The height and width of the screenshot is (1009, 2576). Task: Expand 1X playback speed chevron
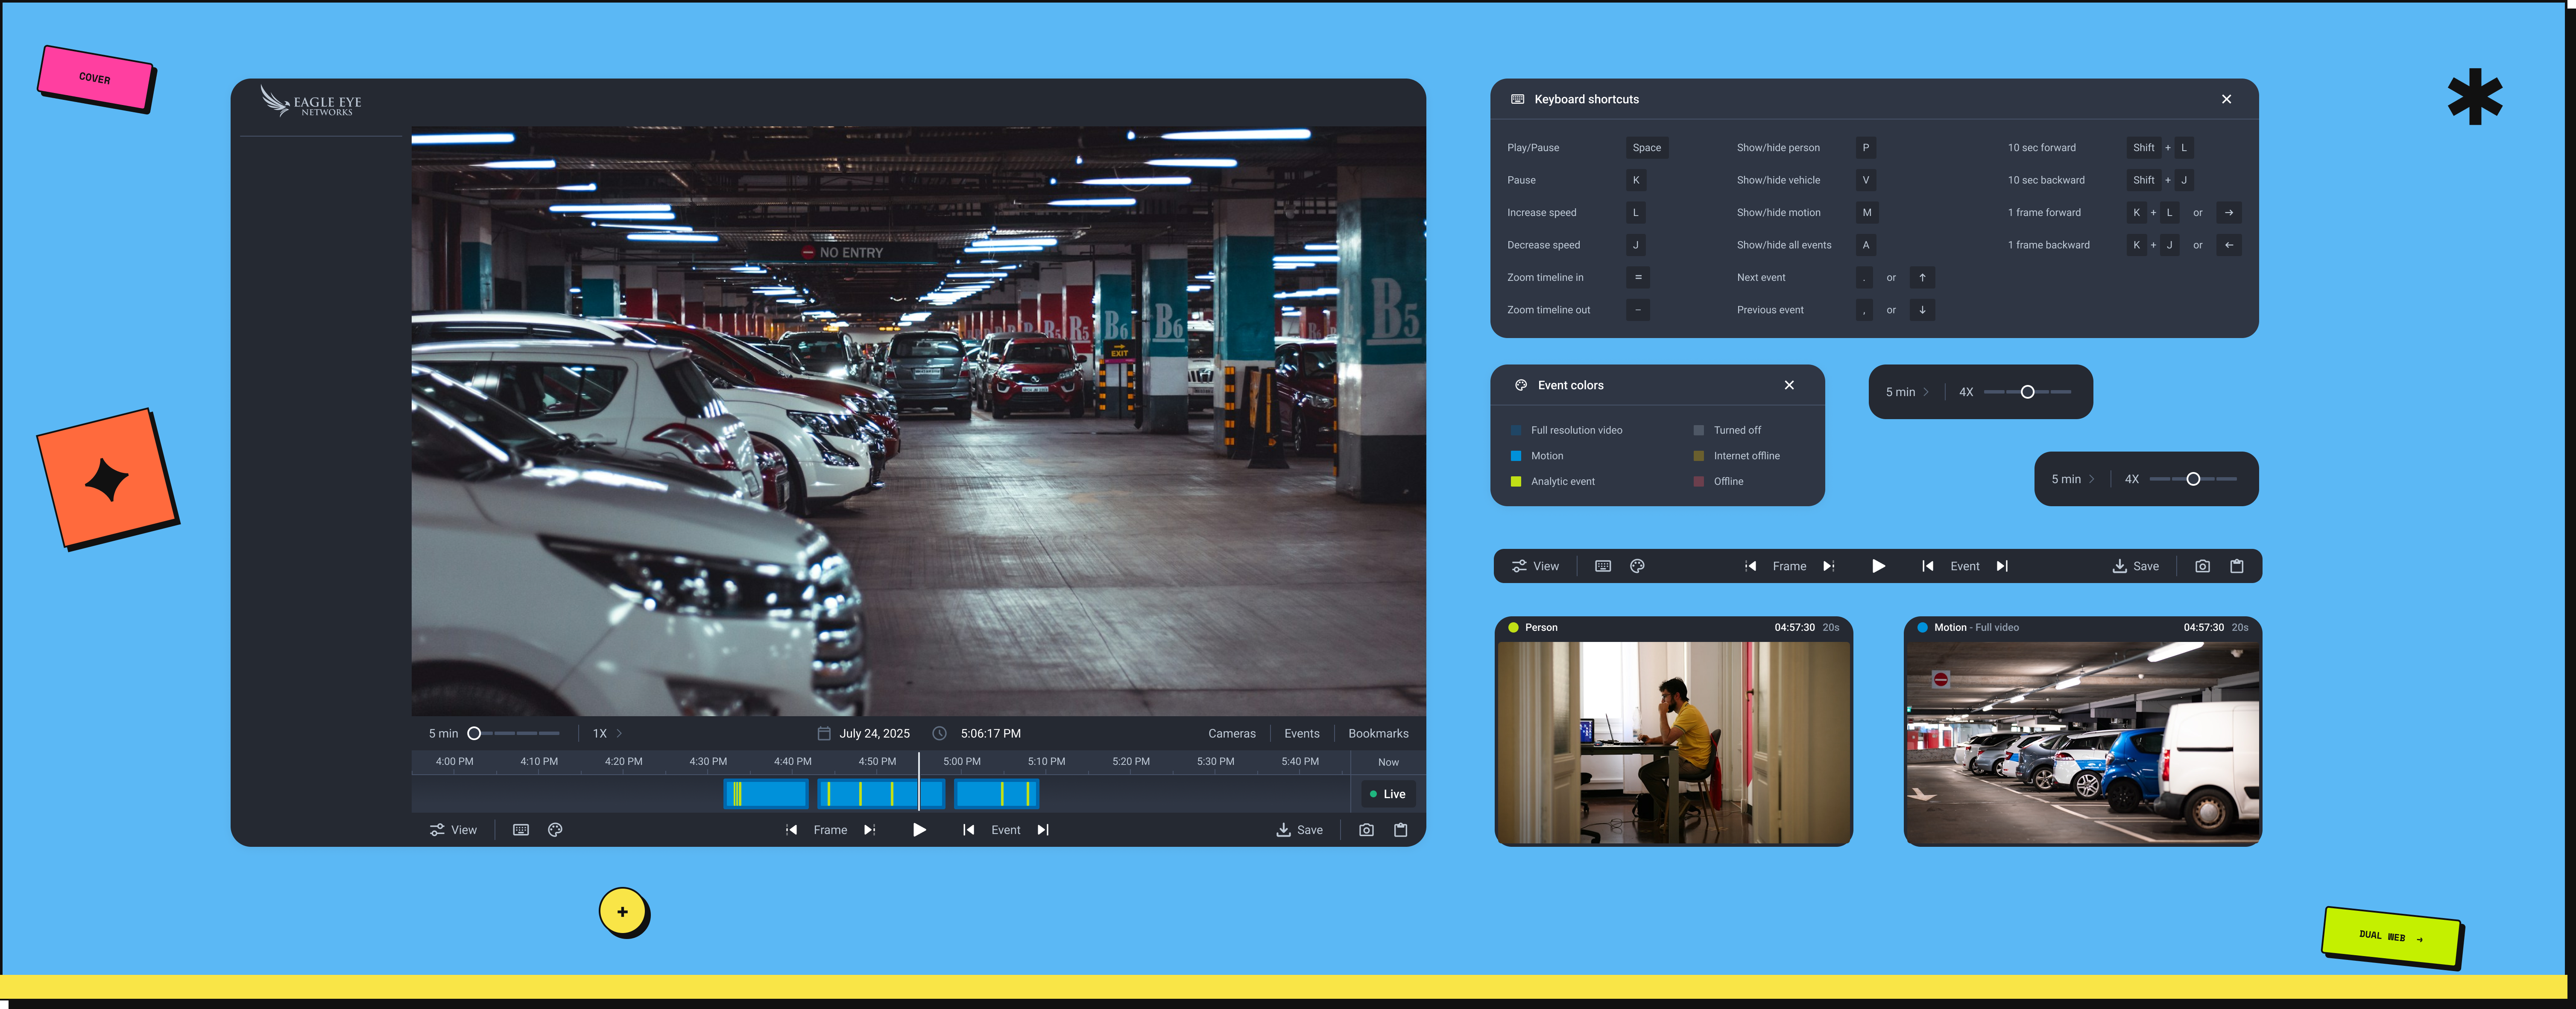619,733
